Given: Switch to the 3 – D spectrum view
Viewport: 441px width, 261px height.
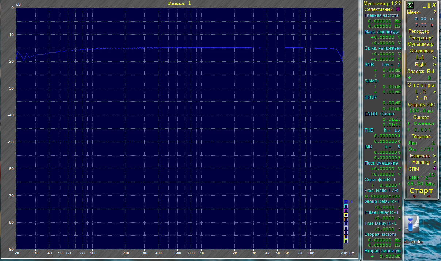Looking at the screenshot, I should [421, 98].
